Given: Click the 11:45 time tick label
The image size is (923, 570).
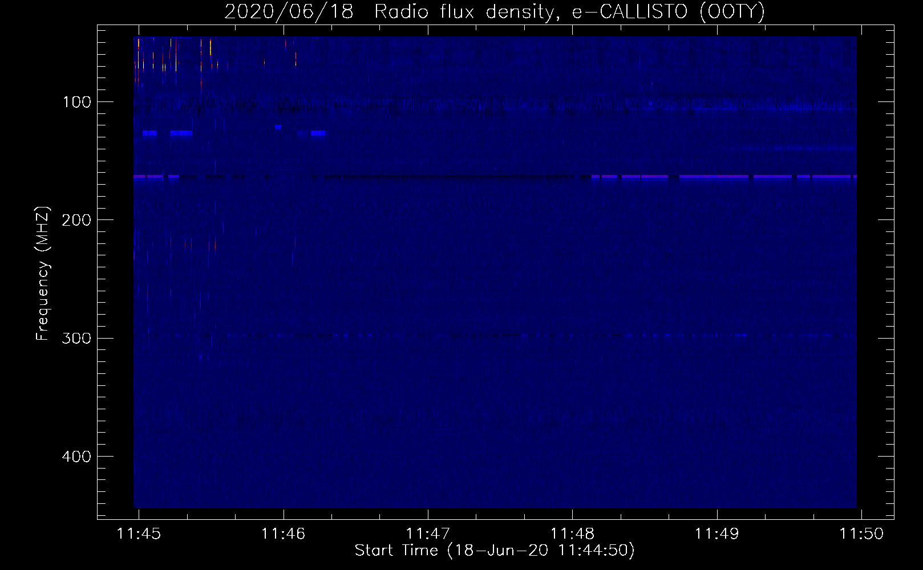Looking at the screenshot, I should [139, 534].
